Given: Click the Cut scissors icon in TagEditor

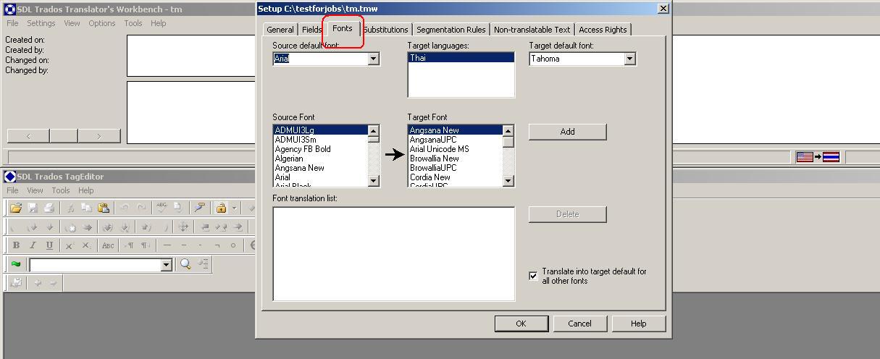Looking at the screenshot, I should coord(70,208).
